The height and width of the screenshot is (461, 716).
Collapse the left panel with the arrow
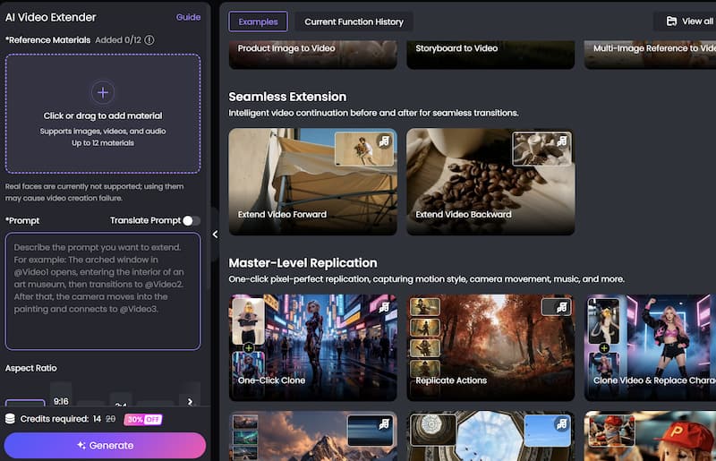pos(215,235)
